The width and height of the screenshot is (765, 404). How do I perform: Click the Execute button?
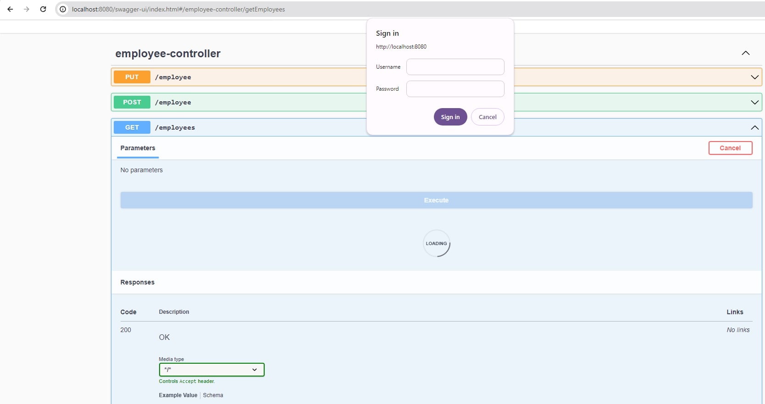point(436,200)
